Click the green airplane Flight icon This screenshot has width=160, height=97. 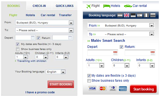(x=88, y=6)
